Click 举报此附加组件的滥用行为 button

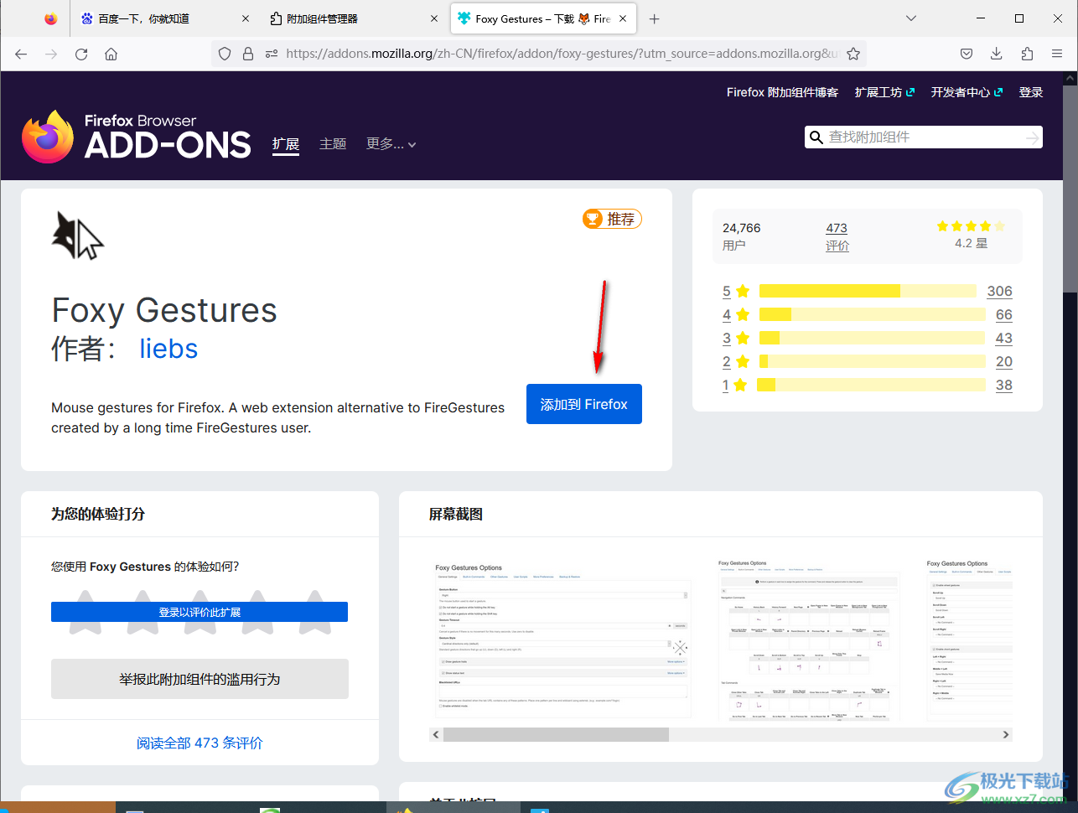click(200, 679)
